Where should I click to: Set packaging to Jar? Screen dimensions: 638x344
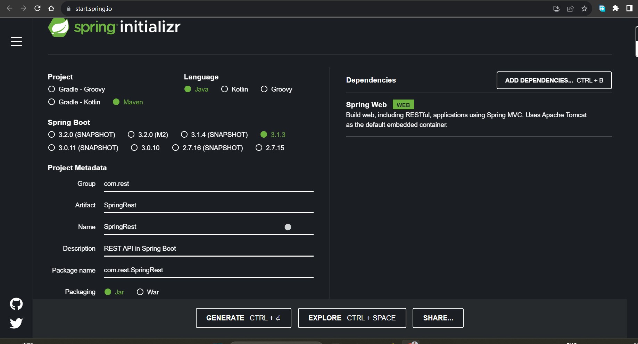tap(114, 292)
